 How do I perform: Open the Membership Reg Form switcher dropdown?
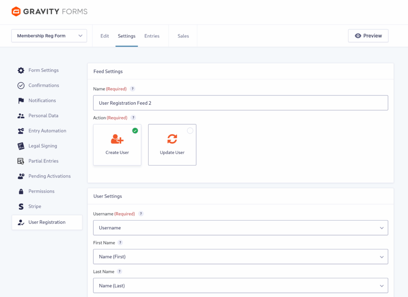49,36
